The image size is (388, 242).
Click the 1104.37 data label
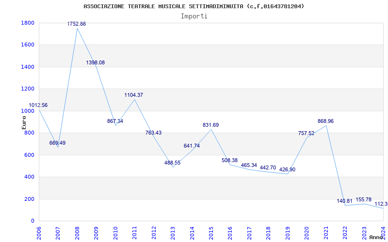click(x=134, y=95)
